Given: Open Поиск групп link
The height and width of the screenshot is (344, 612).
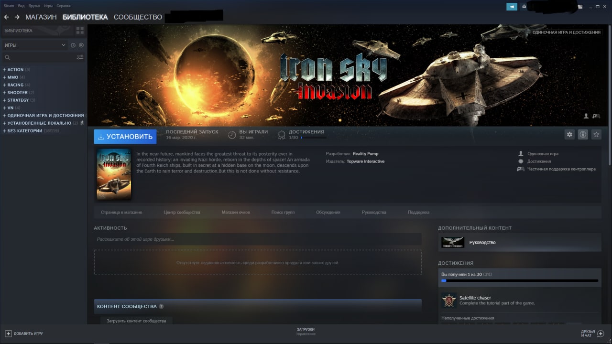Looking at the screenshot, I should click(x=283, y=212).
